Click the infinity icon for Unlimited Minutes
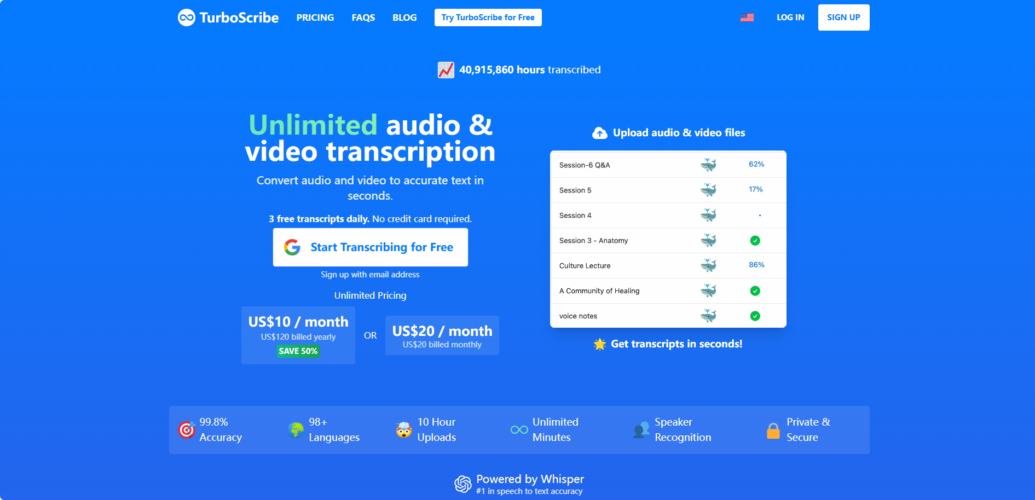This screenshot has width=1035, height=500. tap(519, 430)
